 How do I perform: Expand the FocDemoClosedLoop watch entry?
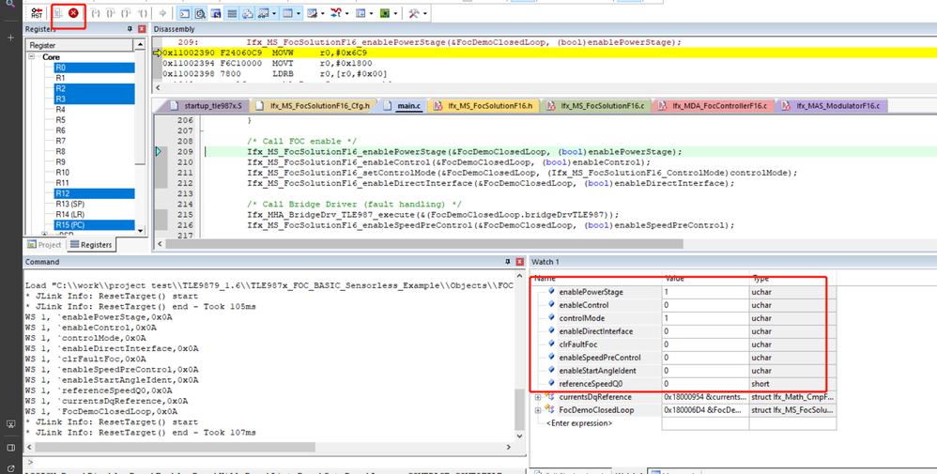point(538,410)
